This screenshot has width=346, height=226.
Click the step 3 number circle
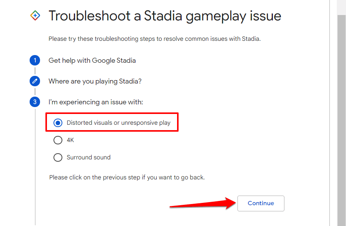35,102
